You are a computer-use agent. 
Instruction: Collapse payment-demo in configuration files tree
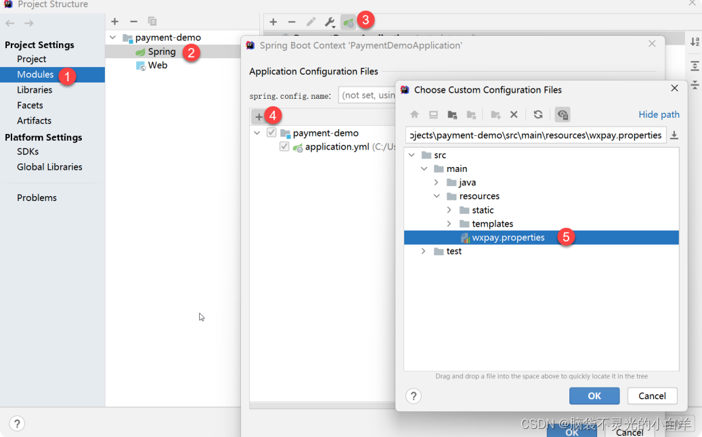(257, 133)
